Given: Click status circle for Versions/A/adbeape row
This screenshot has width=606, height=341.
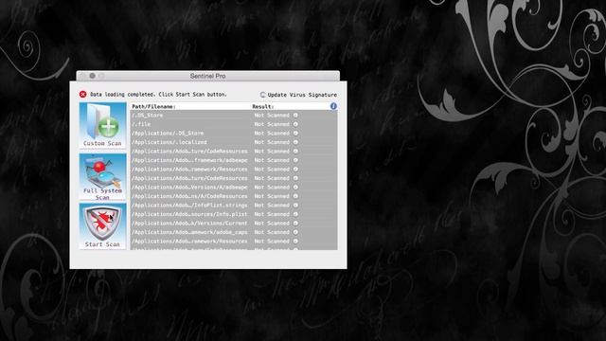Looking at the screenshot, I should tap(295, 188).
